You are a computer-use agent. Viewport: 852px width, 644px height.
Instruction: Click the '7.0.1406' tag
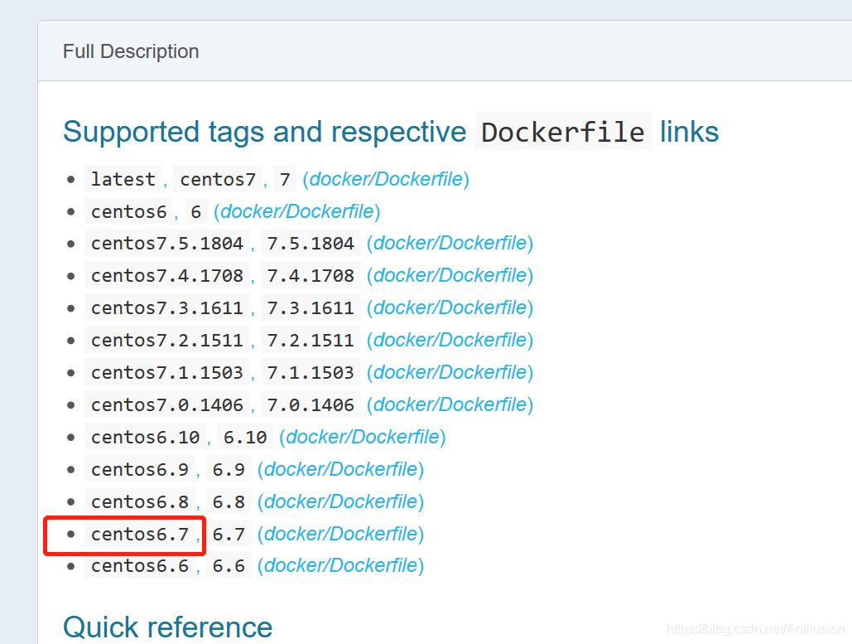point(310,404)
